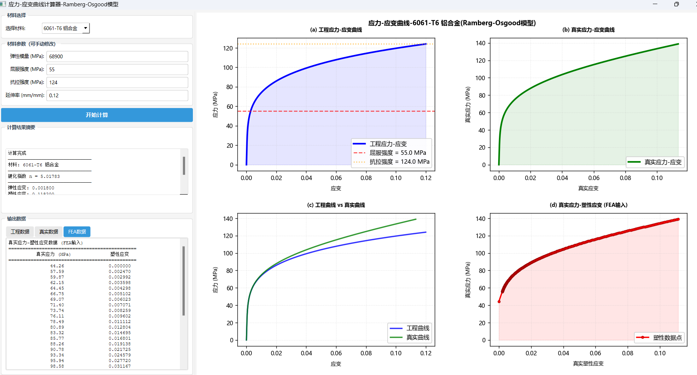
Task: Switch to the 真实数据 tab
Action: click(49, 232)
